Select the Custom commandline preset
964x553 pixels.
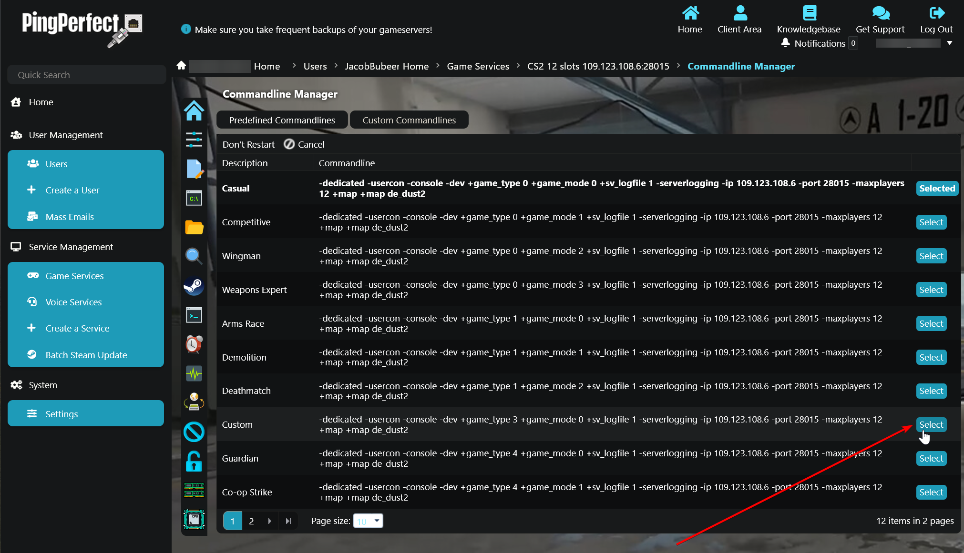[931, 424]
